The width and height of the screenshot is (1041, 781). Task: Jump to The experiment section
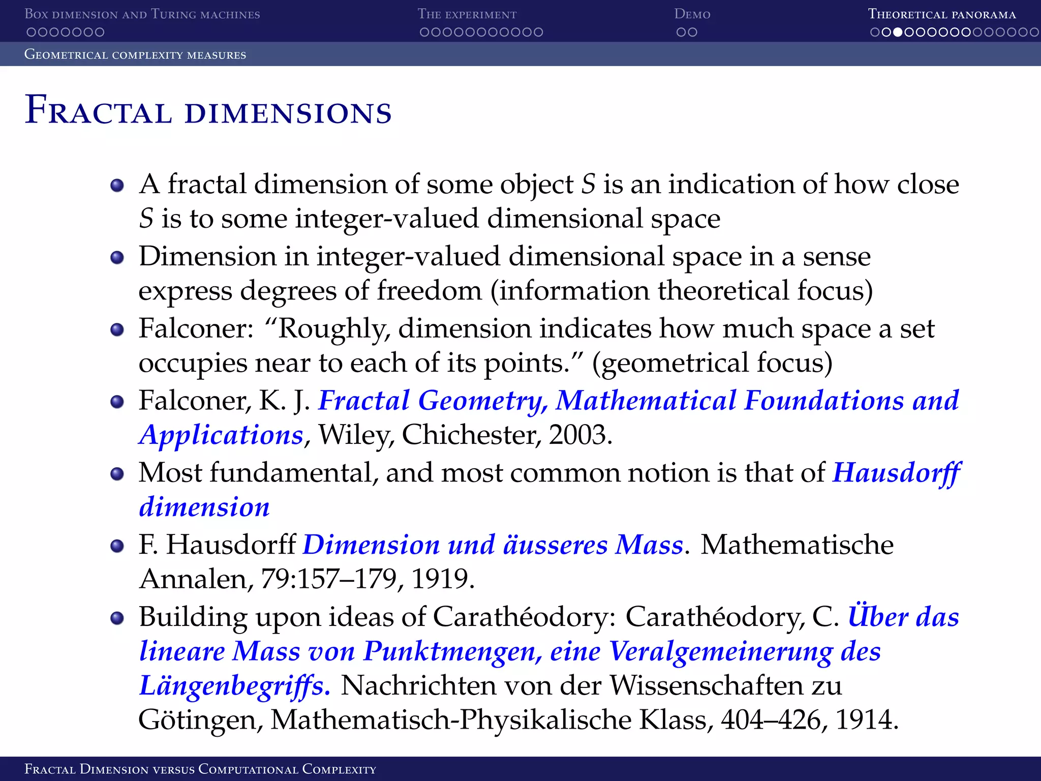(467, 14)
